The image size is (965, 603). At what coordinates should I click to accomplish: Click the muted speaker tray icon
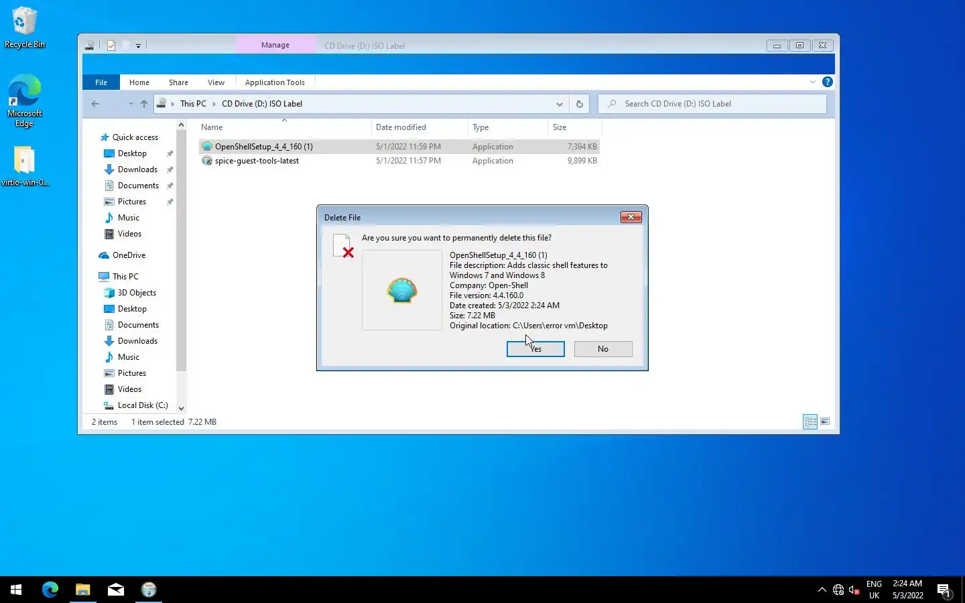(x=854, y=590)
